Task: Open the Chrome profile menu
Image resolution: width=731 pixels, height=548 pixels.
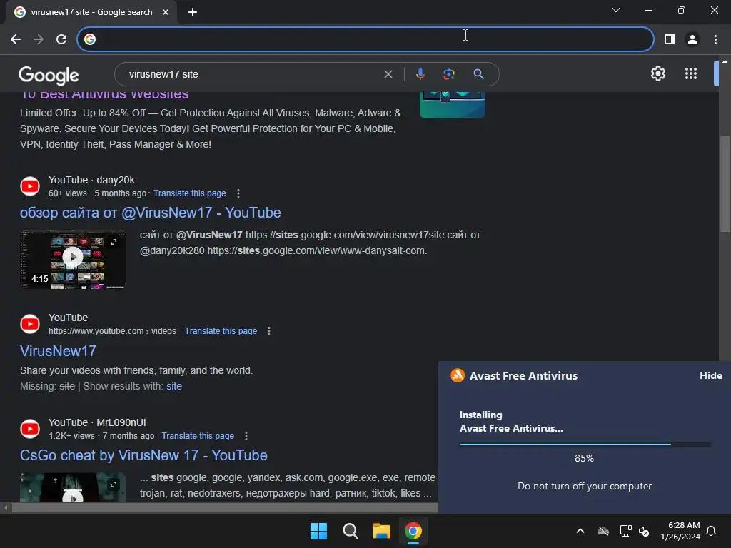Action: click(x=692, y=39)
